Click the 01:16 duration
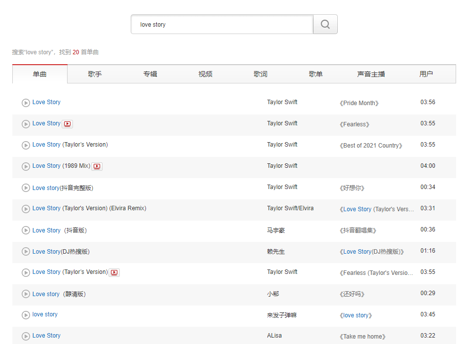The height and width of the screenshot is (344, 465). 428,251
